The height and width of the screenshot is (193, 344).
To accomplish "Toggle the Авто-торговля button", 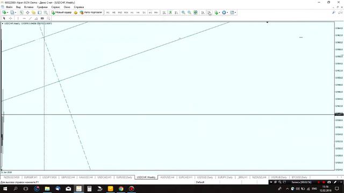I will pyautogui.click(x=91, y=12).
